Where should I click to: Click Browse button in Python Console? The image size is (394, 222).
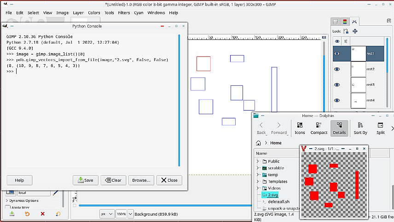pyautogui.click(x=141, y=180)
